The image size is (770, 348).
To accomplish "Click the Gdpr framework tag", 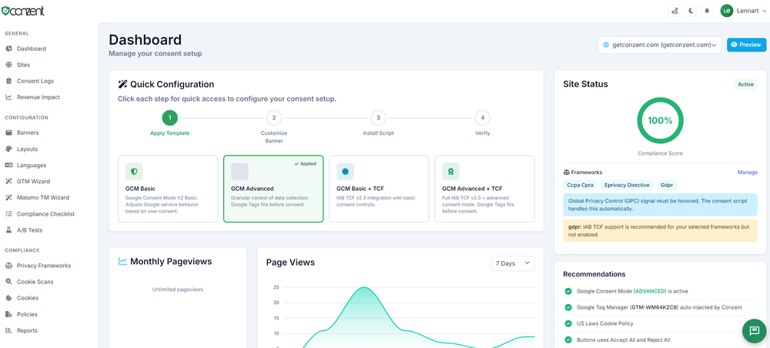I will [x=667, y=185].
